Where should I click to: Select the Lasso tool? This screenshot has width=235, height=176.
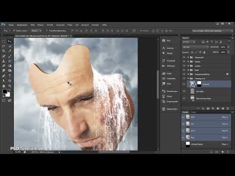pos(4,46)
